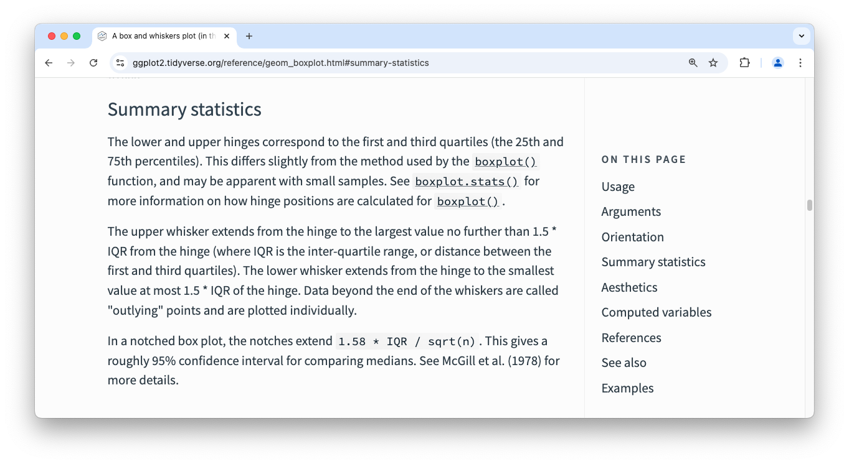This screenshot has width=849, height=464.
Task: Switch to the 'A box and whiskers plot' tab
Action: point(162,35)
